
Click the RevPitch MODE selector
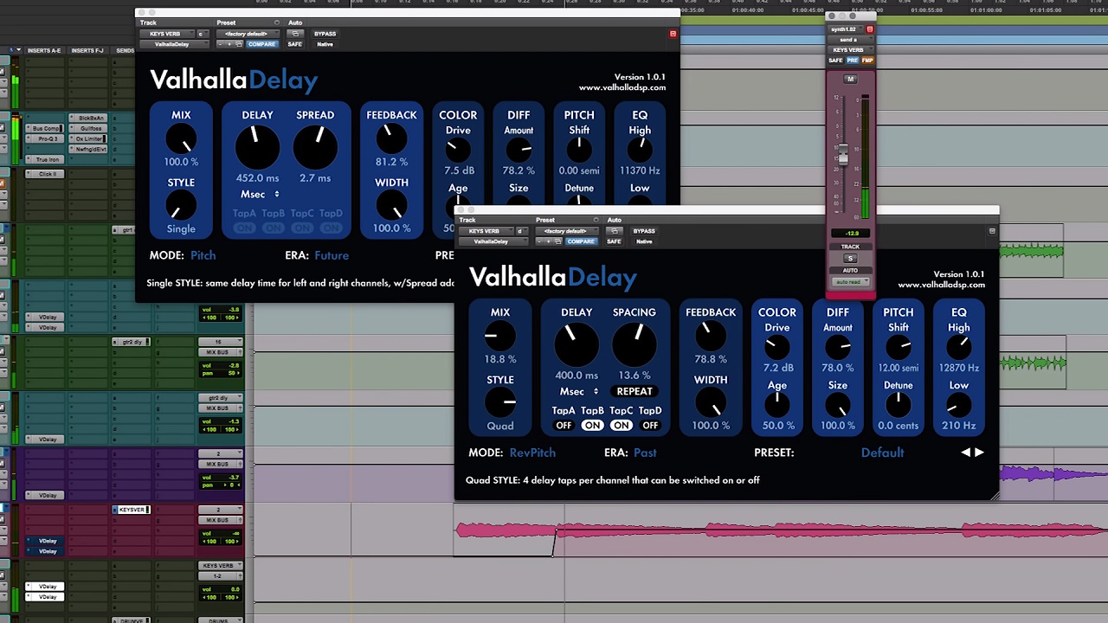(532, 453)
